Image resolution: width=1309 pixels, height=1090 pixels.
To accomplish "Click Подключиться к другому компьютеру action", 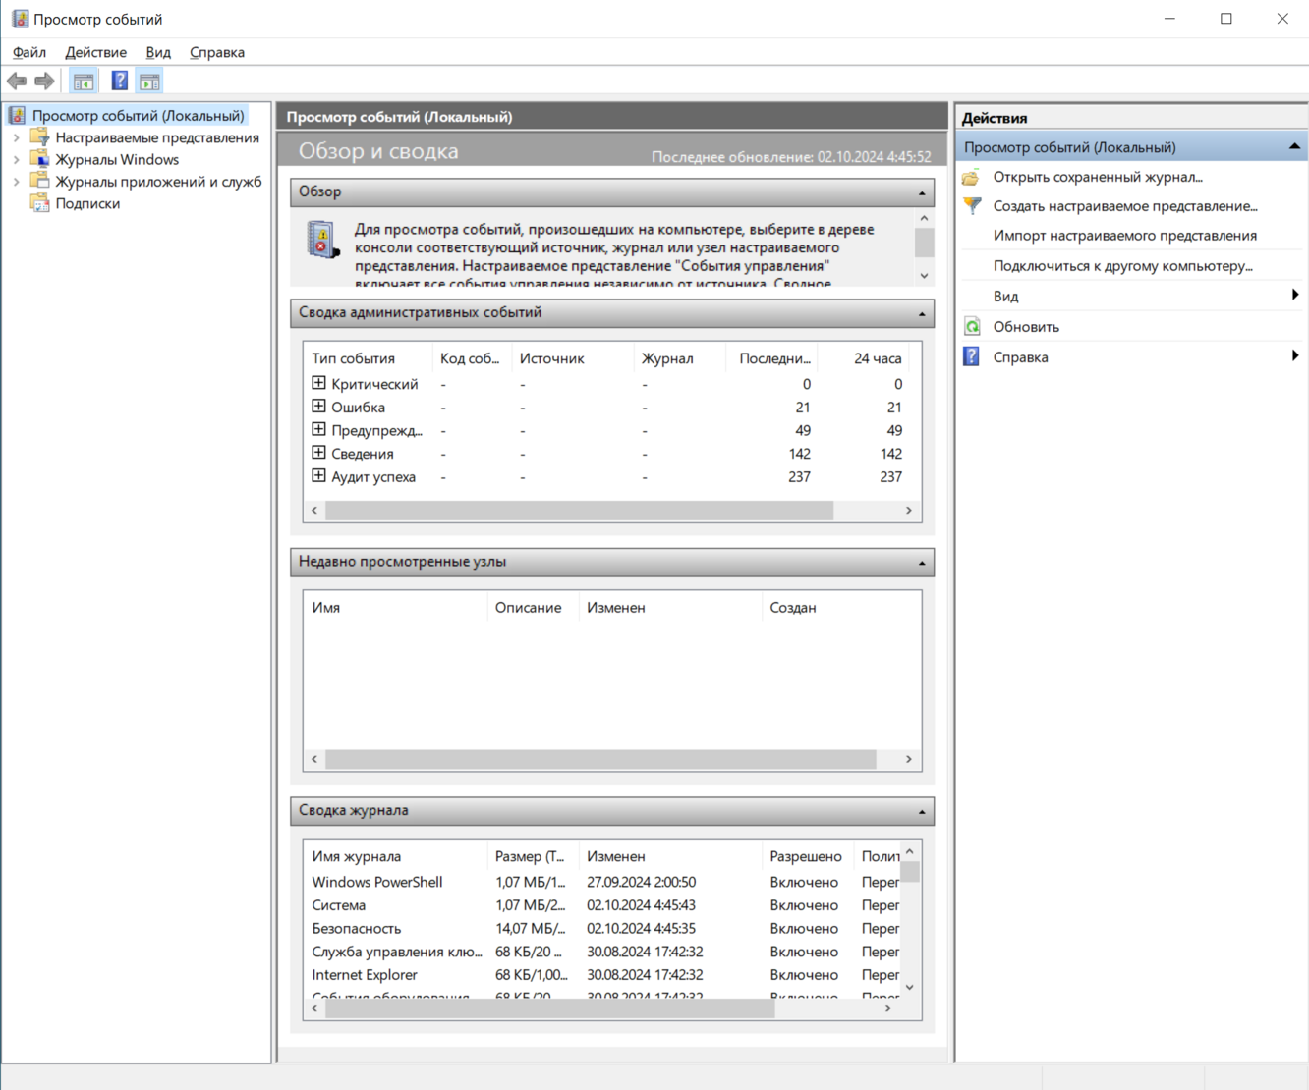I will pyautogui.click(x=1122, y=266).
